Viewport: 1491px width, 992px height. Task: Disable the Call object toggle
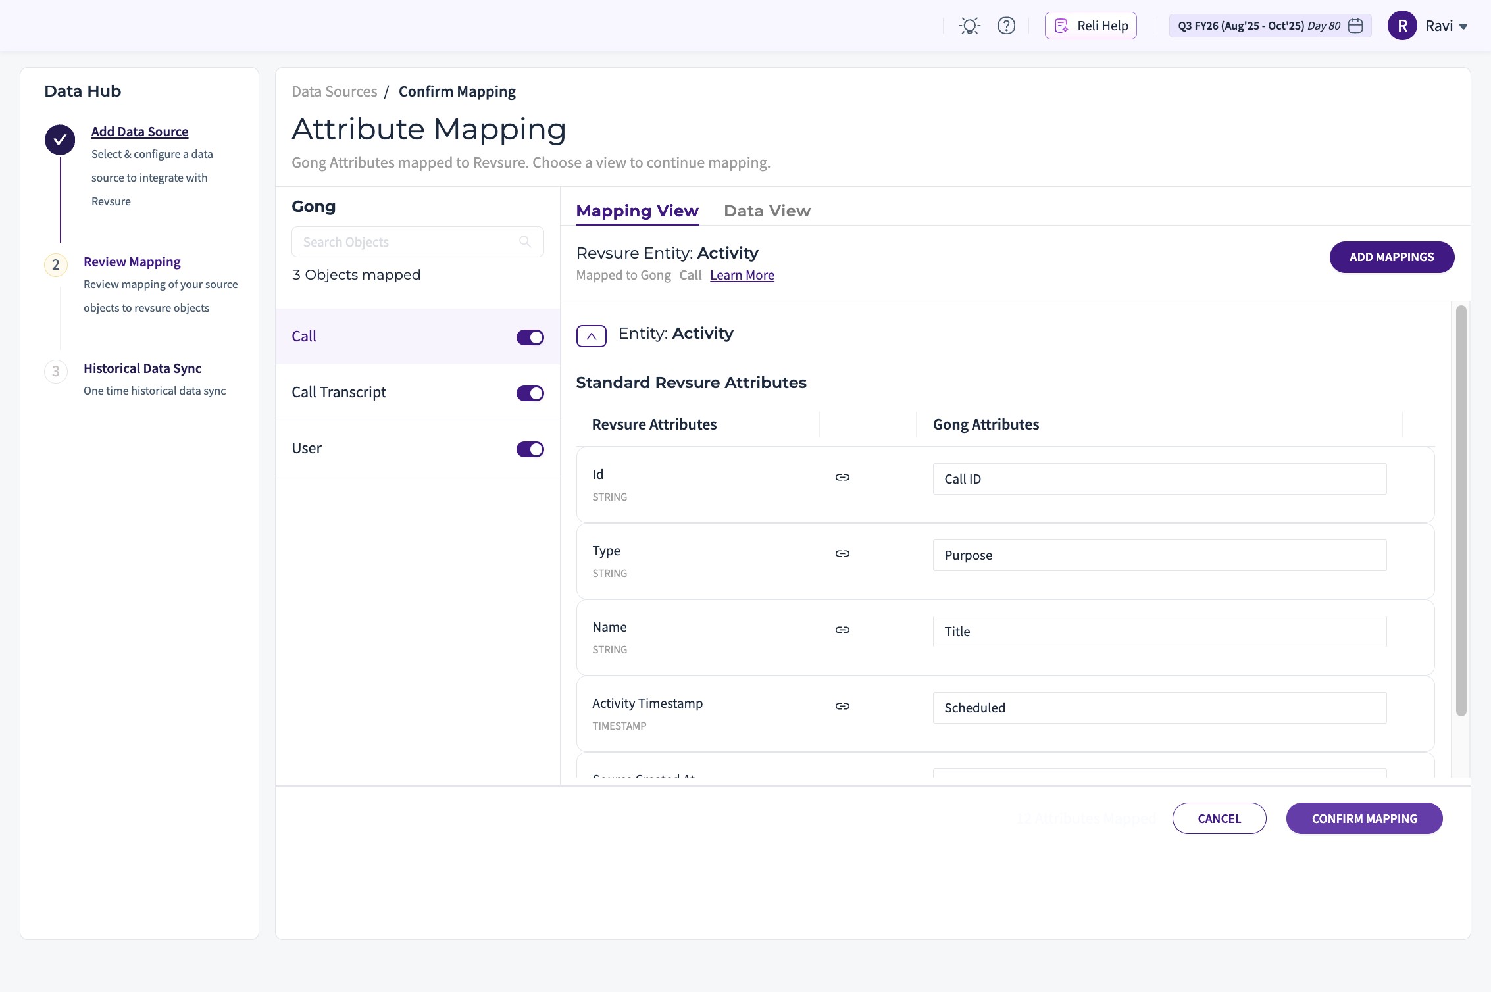click(x=530, y=337)
